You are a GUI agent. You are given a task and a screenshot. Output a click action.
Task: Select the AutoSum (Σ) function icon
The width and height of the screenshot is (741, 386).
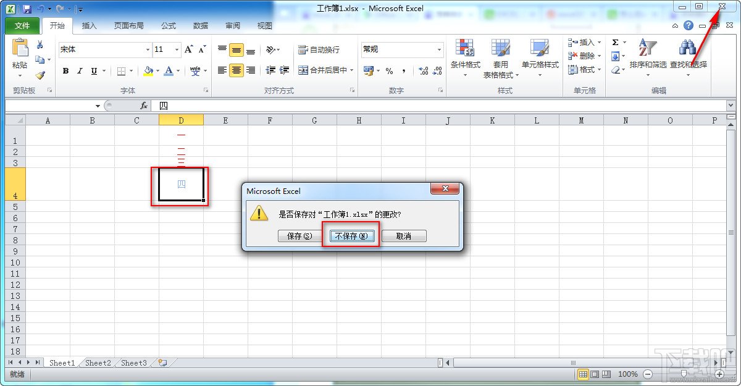(x=616, y=42)
